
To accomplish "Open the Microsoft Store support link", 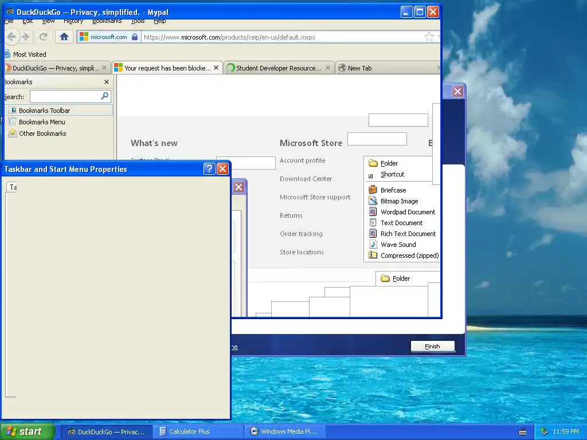I will pyautogui.click(x=315, y=197).
